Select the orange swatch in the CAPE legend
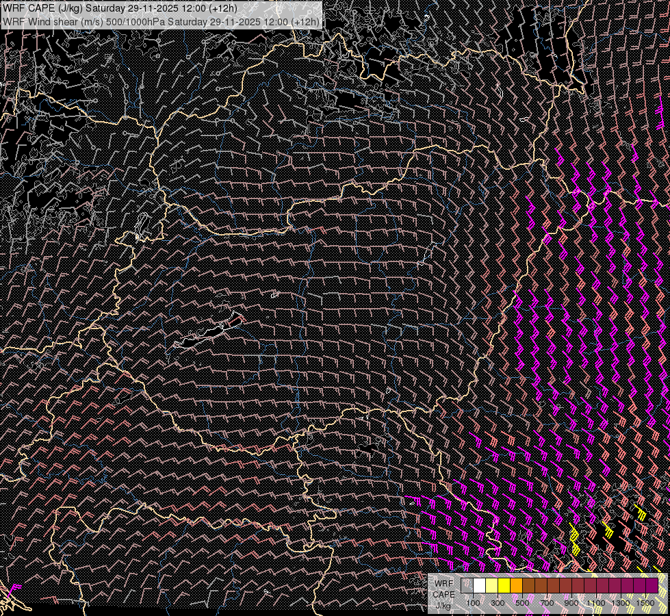This screenshot has height=616, width=670. click(x=516, y=586)
